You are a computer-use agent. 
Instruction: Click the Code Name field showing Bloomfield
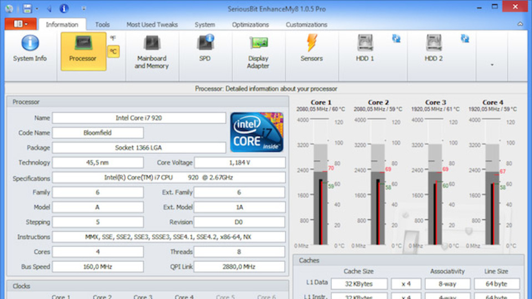pos(98,133)
